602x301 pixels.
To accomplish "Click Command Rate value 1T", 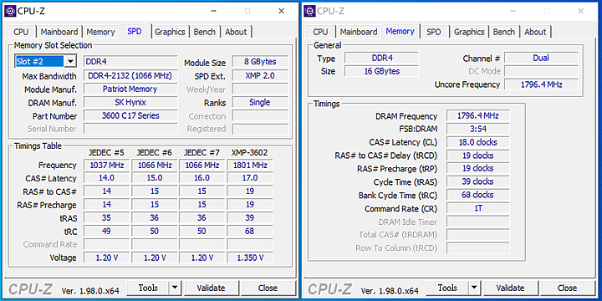I will coord(478,208).
